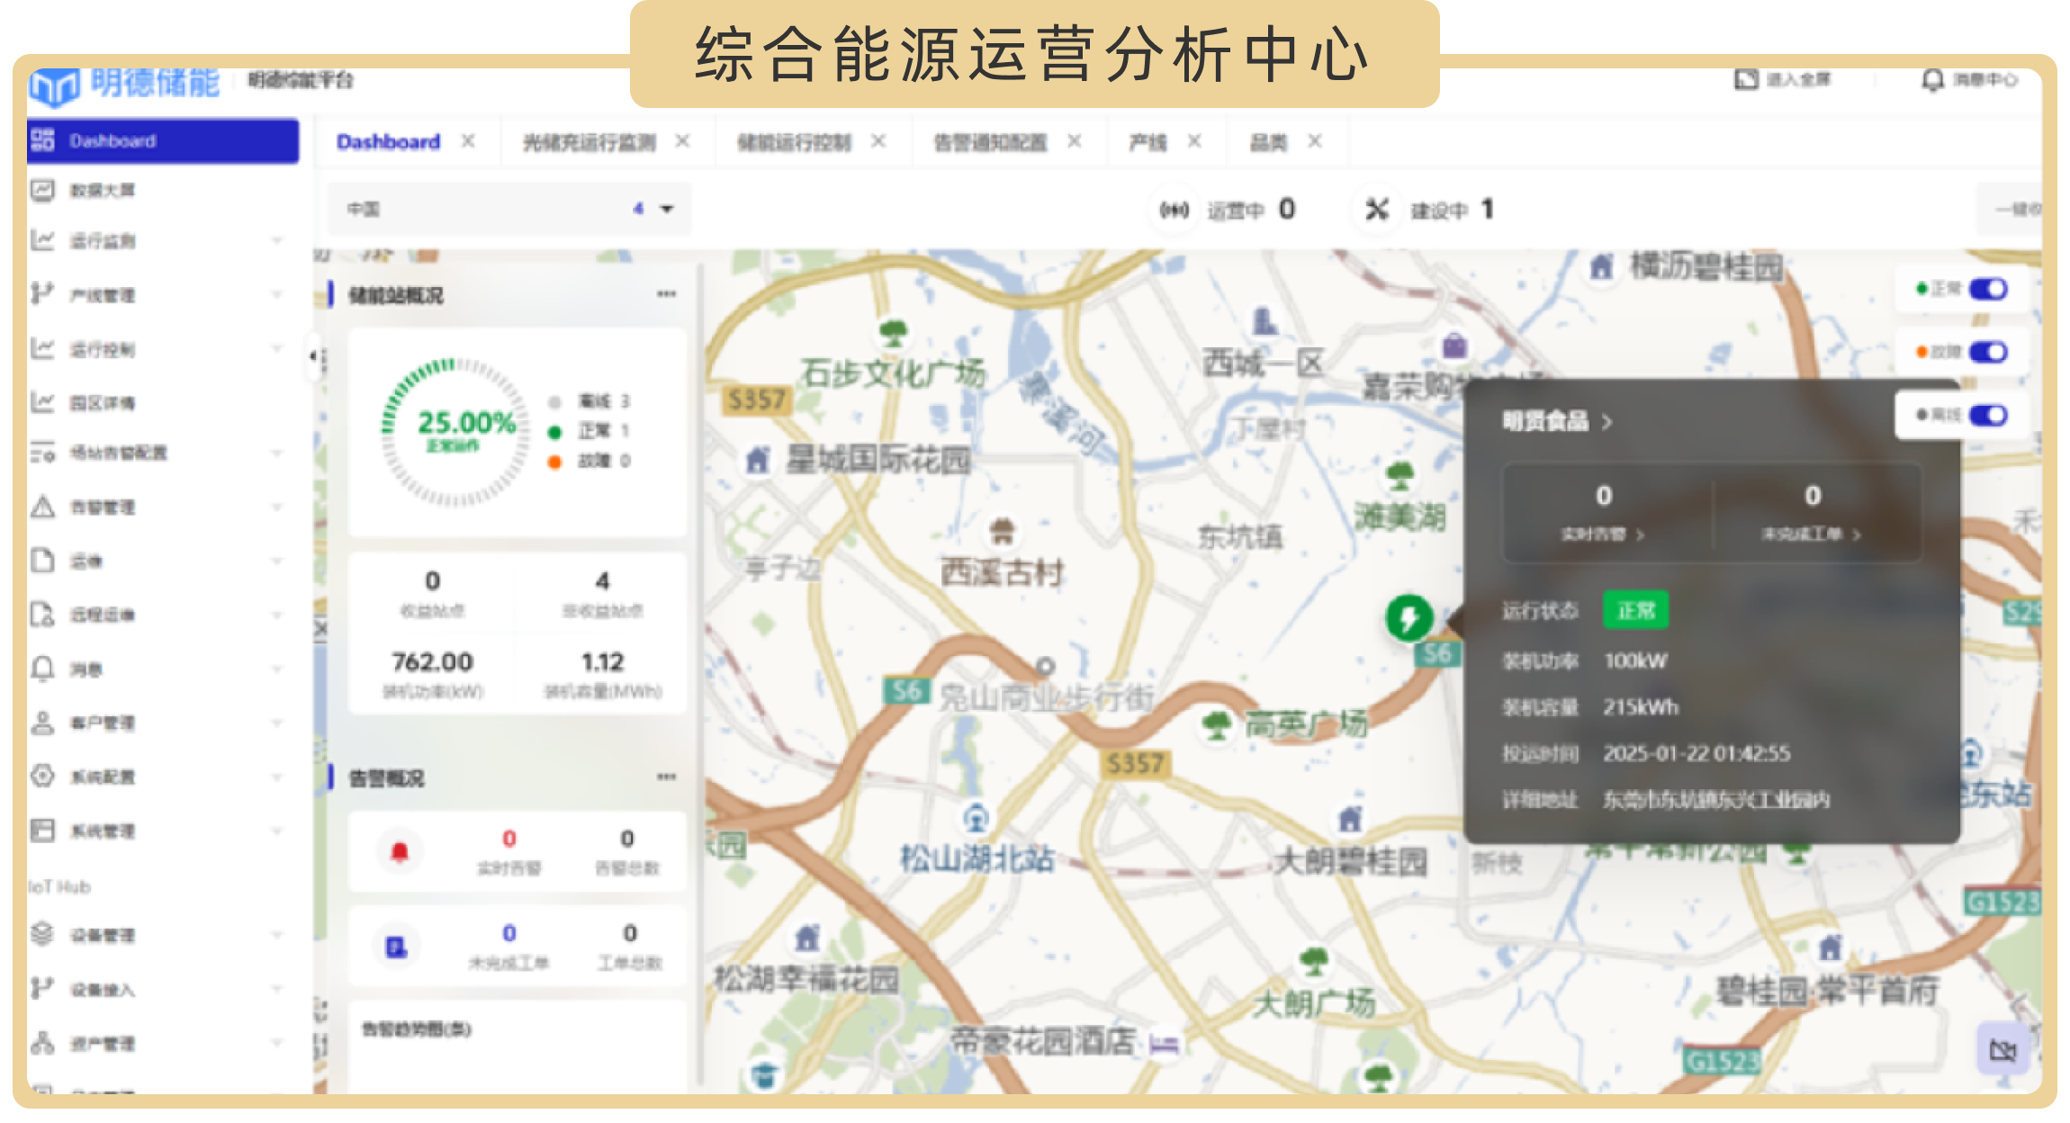Viewport: 2070px width, 1123px height.
Task: Click the 运营中 signal icon
Action: click(1174, 210)
